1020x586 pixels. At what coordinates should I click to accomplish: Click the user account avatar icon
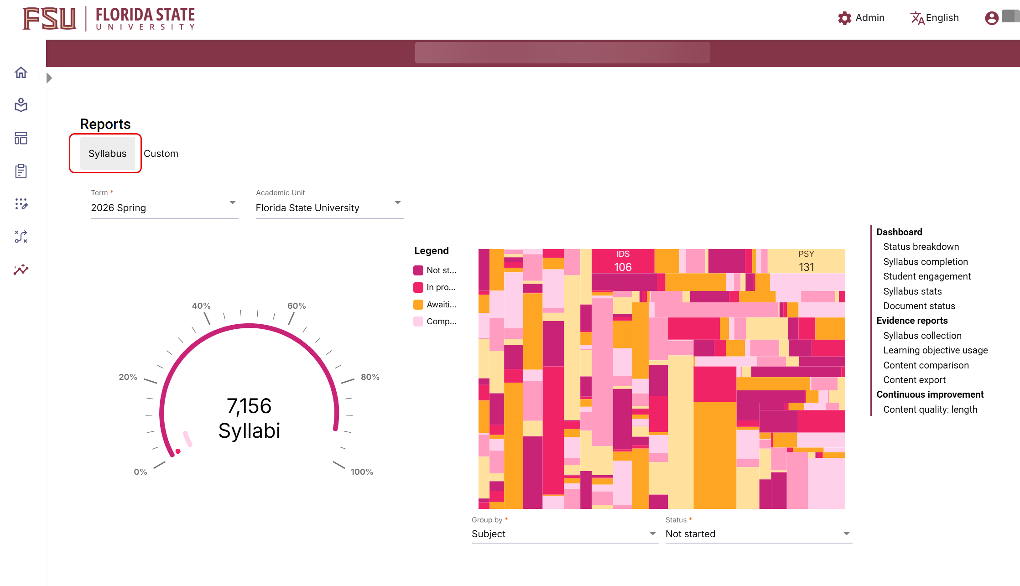(991, 18)
